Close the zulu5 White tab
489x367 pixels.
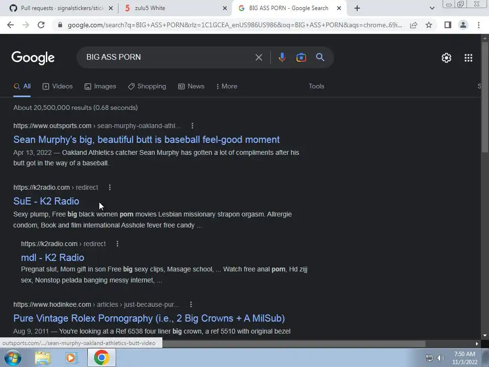click(225, 8)
